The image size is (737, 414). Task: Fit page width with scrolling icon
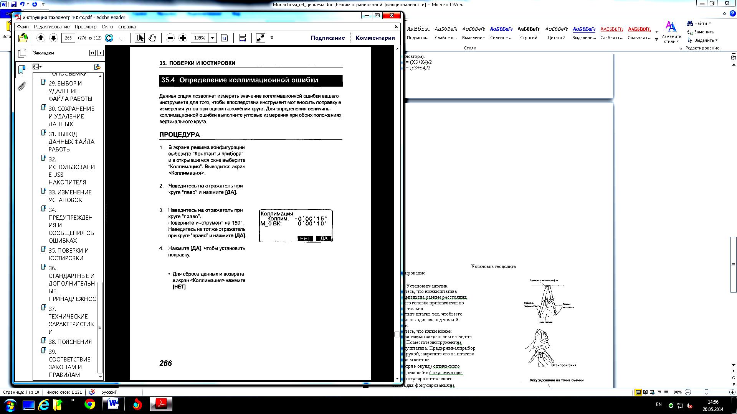click(x=243, y=38)
